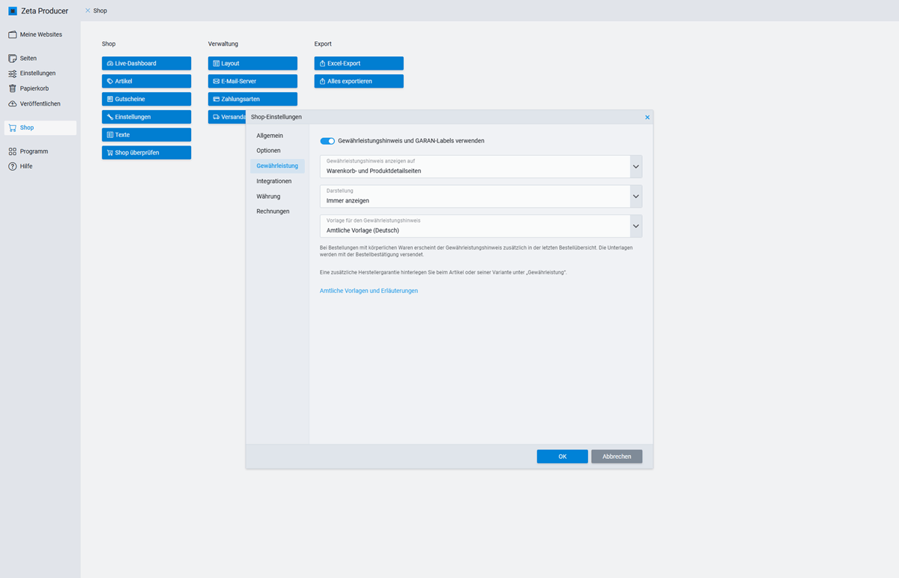The width and height of the screenshot is (899, 578).
Task: Start the Excel-Export
Action: pyautogui.click(x=359, y=64)
